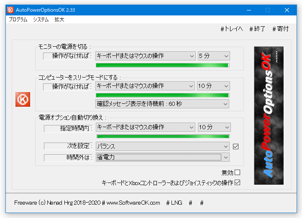This screenshot has height=218, width=302.
Task: Open the システム menu
Action: (x=41, y=19)
